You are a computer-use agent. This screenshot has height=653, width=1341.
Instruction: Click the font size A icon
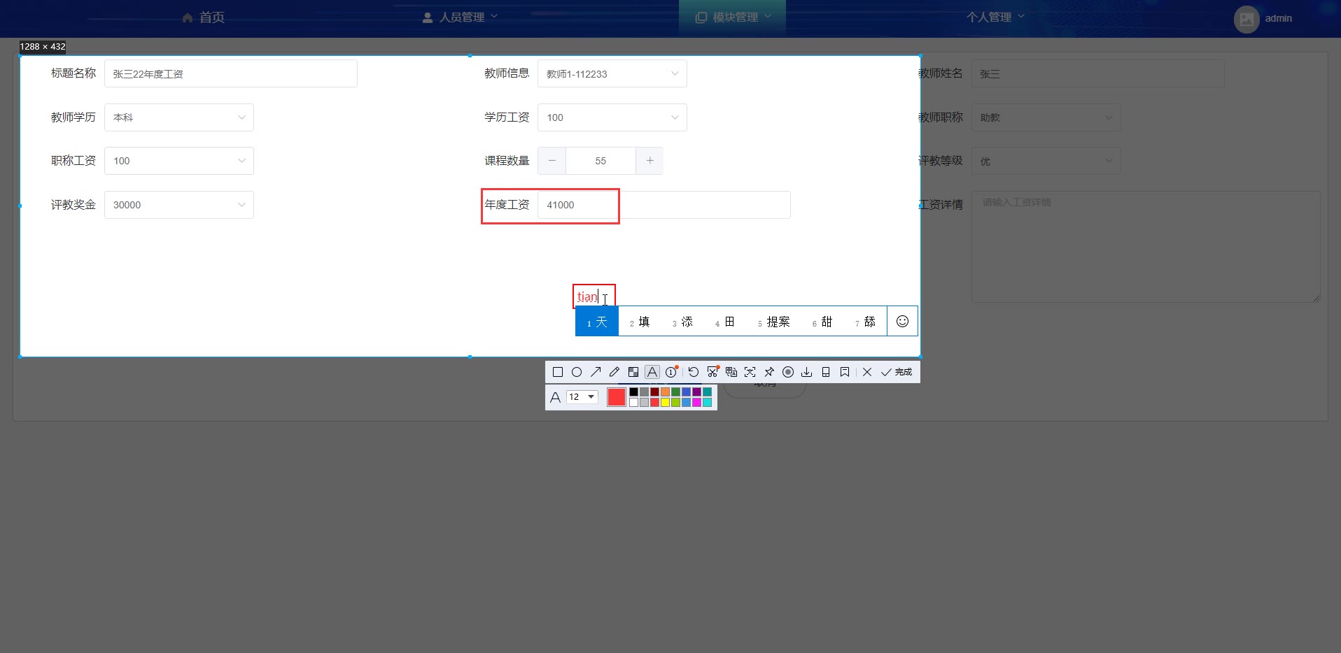555,397
